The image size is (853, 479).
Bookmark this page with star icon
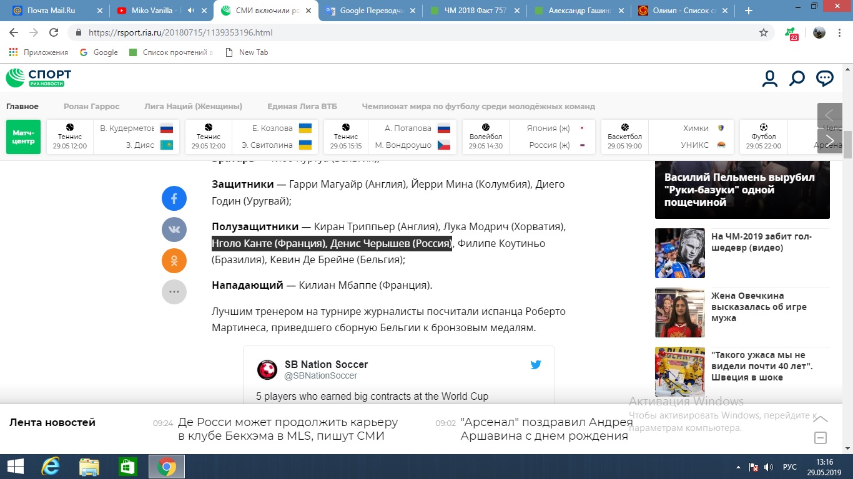[764, 32]
